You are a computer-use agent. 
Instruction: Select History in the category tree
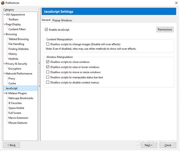pyautogui.click(x=13, y=54)
